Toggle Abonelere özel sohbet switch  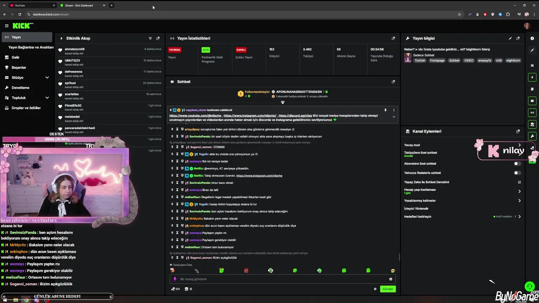tap(517, 164)
